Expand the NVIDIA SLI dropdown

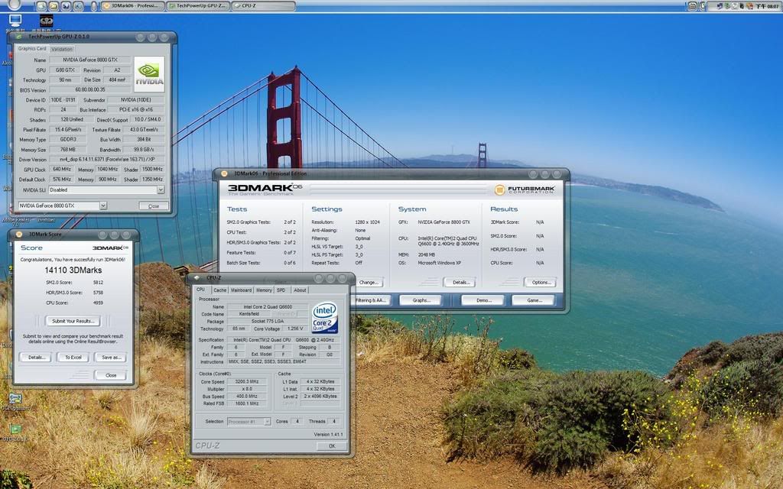[x=161, y=189]
